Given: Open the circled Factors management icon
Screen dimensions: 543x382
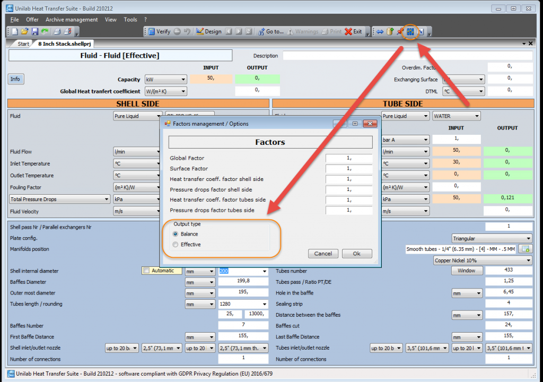Looking at the screenshot, I should 410,32.
